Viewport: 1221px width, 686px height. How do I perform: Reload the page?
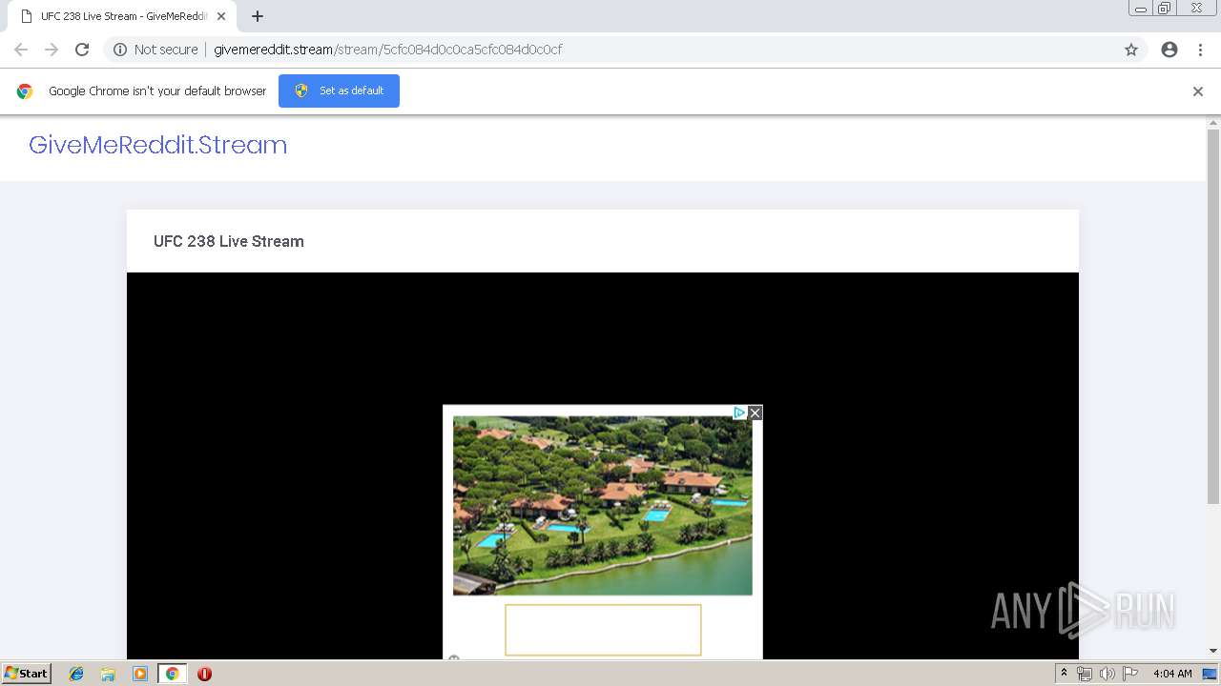click(82, 50)
